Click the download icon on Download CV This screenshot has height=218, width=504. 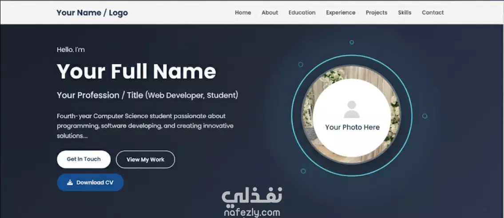(x=70, y=182)
